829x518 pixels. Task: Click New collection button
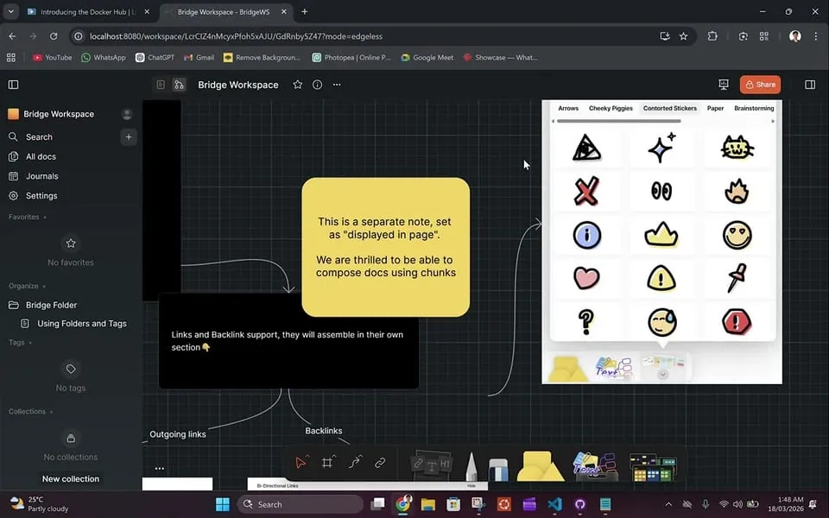[71, 479]
